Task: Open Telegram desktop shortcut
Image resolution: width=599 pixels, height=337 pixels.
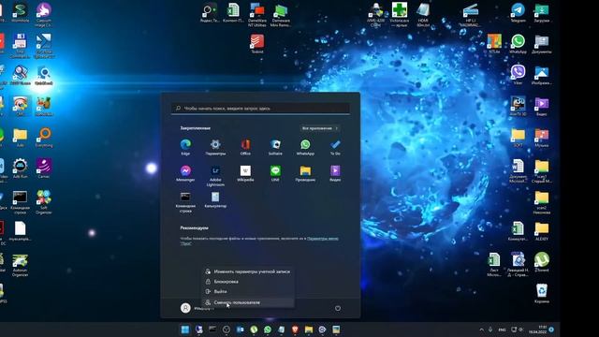Action: [x=518, y=12]
